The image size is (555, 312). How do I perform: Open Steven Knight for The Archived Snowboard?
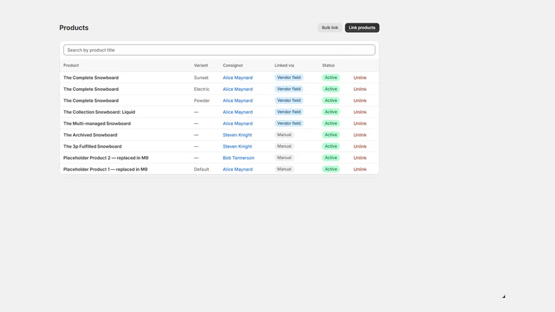click(x=237, y=135)
